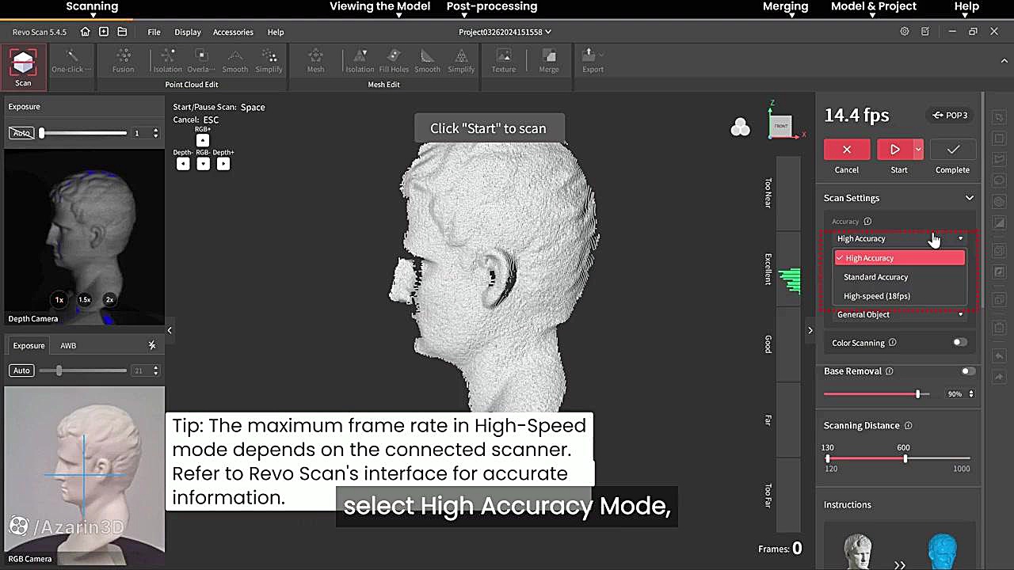Select the Fusion point cloud tool
The height and width of the screenshot is (570, 1014).
click(x=123, y=61)
